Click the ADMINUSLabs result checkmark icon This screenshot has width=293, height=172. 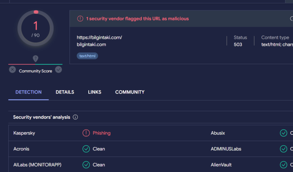(x=283, y=149)
